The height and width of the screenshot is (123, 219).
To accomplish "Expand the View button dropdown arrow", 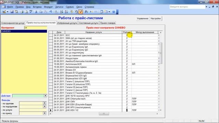I will click(x=8, y=12).
